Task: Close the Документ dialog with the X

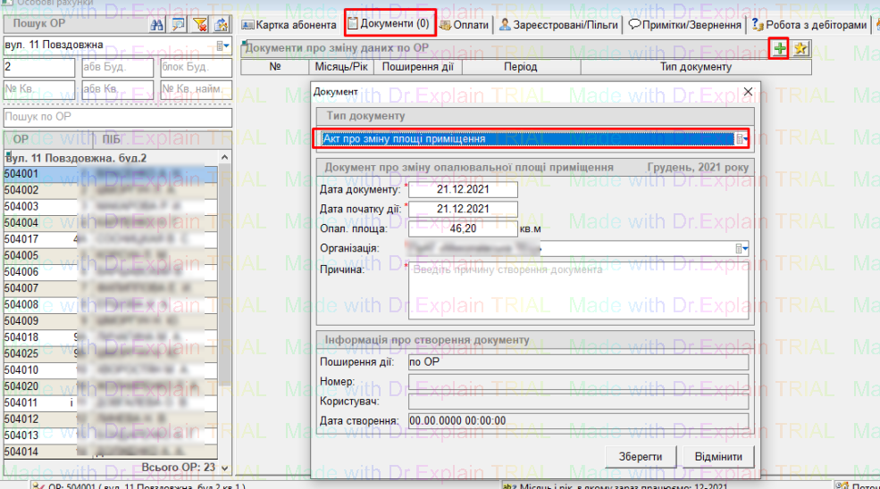Action: [748, 91]
